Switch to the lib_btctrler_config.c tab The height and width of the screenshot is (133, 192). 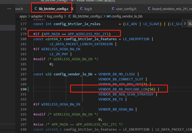coord(53,9)
